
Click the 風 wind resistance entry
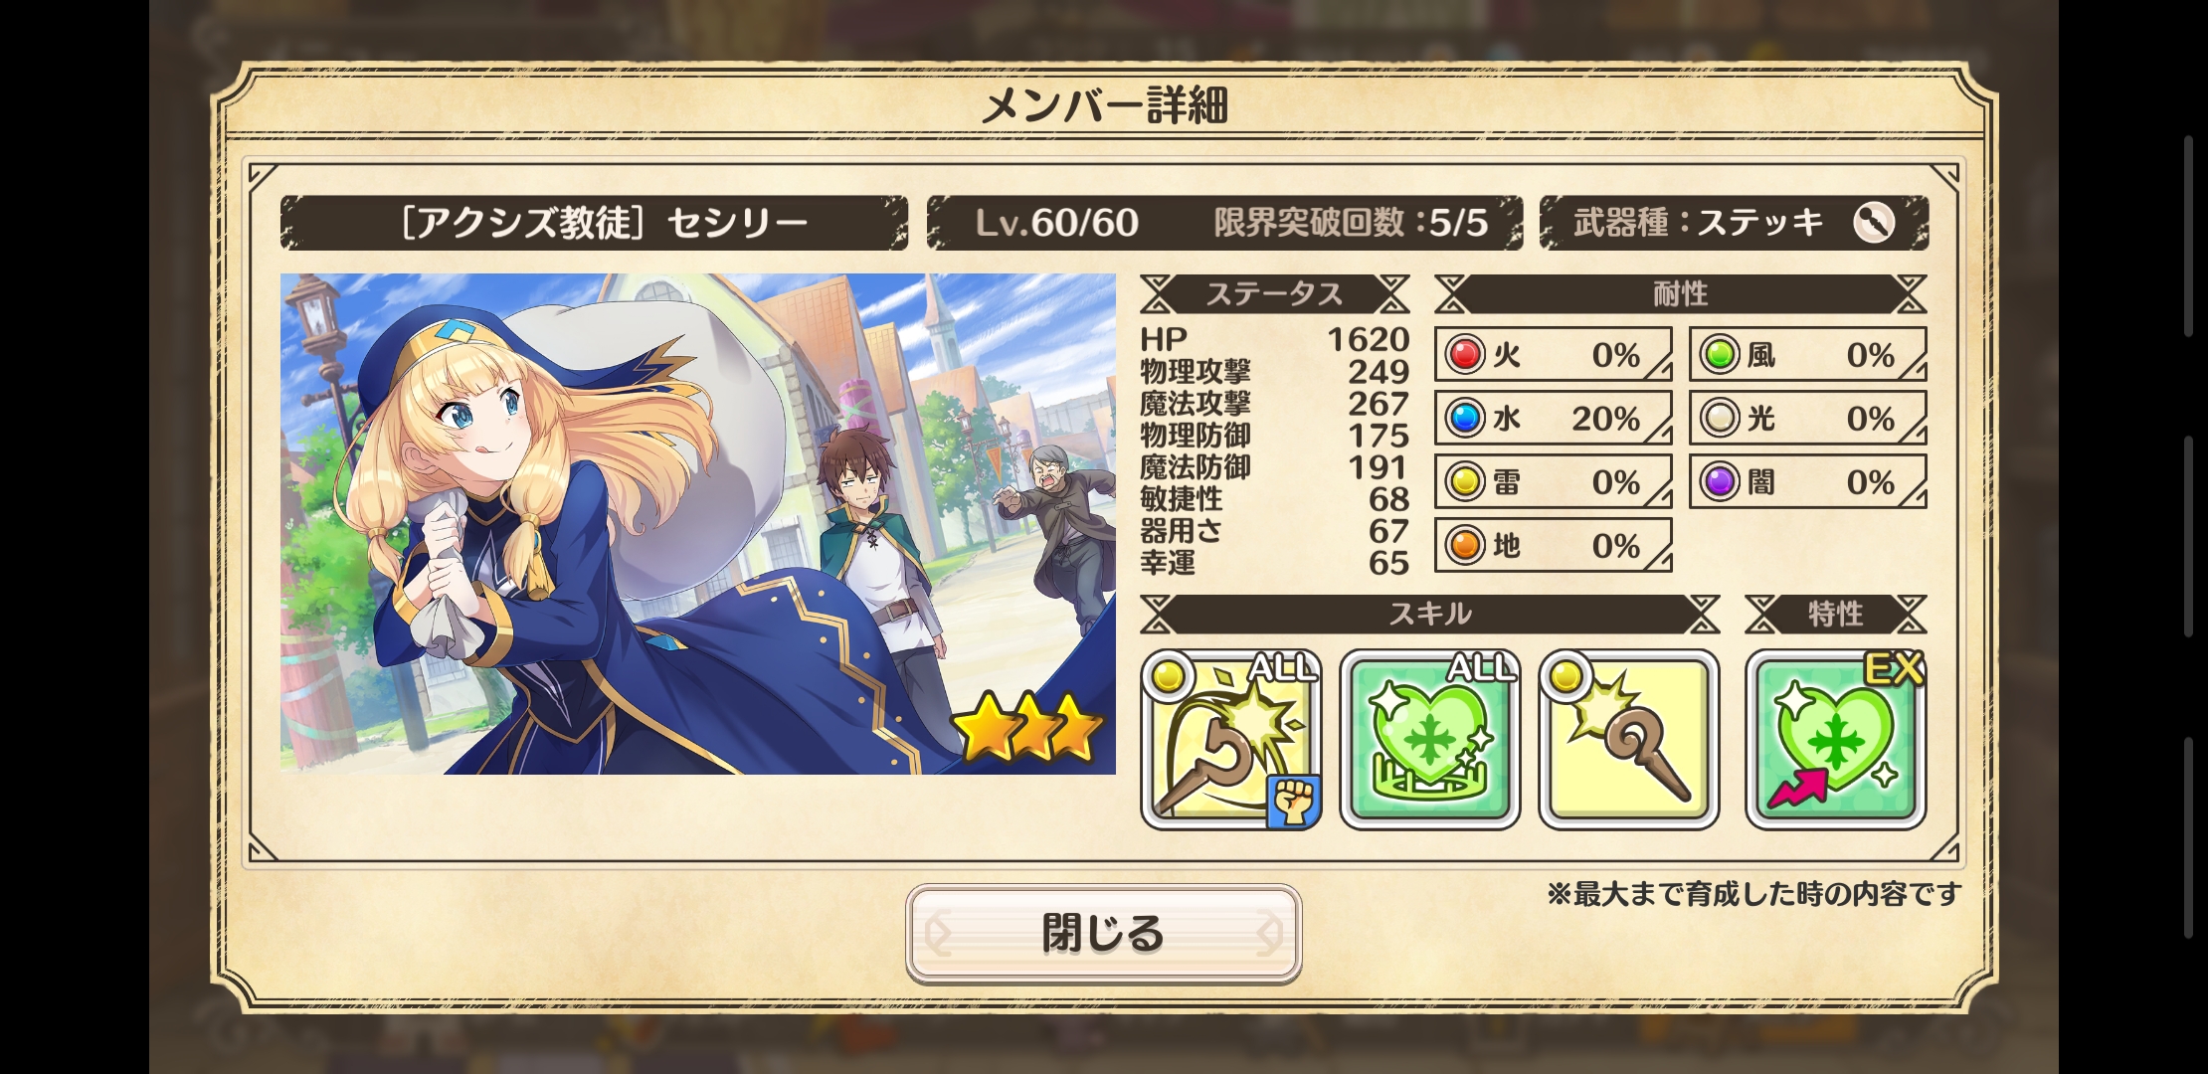[1807, 354]
